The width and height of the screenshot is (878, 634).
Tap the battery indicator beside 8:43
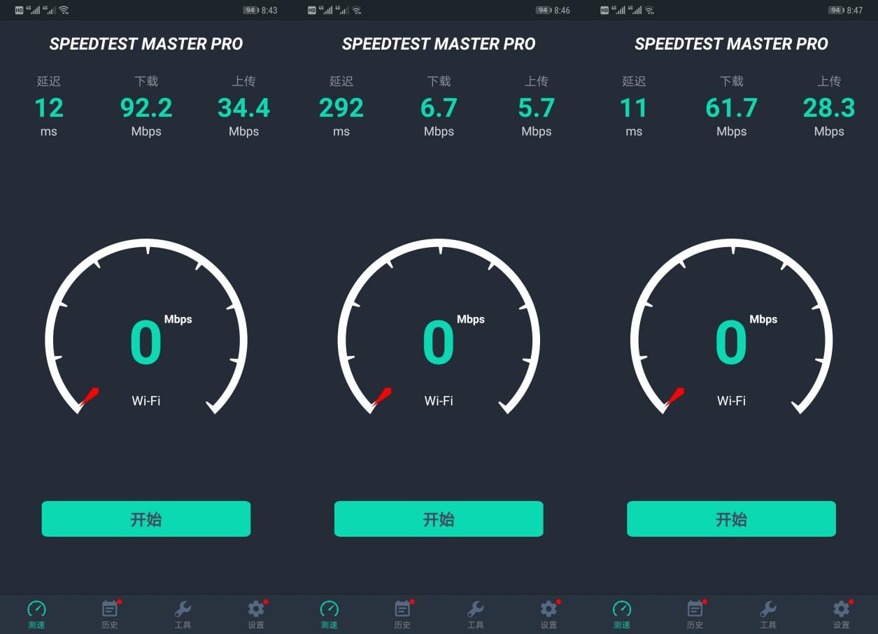251,10
